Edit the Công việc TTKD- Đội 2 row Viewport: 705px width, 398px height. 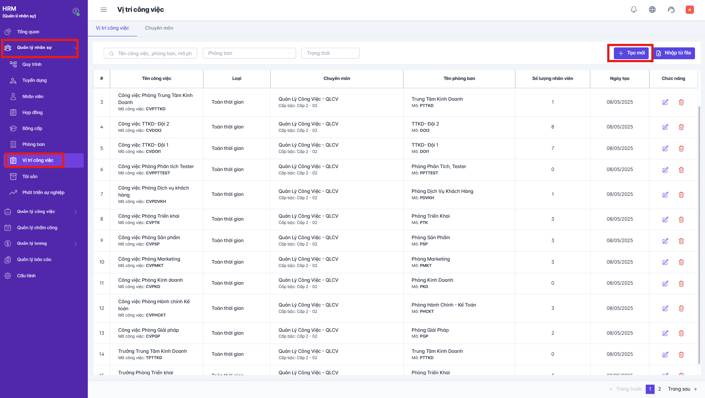pos(665,127)
